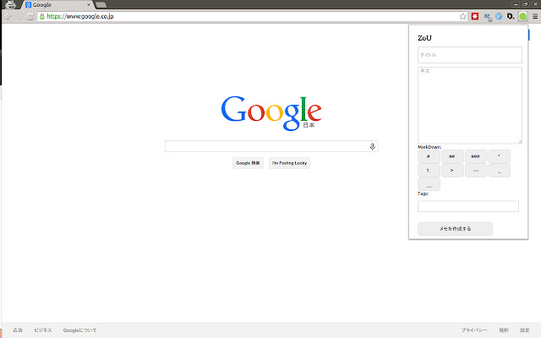Open the ビジネス footer link
Screen dimensions: 541x338
point(43,330)
